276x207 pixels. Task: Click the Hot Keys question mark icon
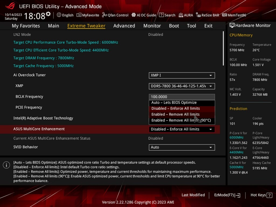point(269,195)
